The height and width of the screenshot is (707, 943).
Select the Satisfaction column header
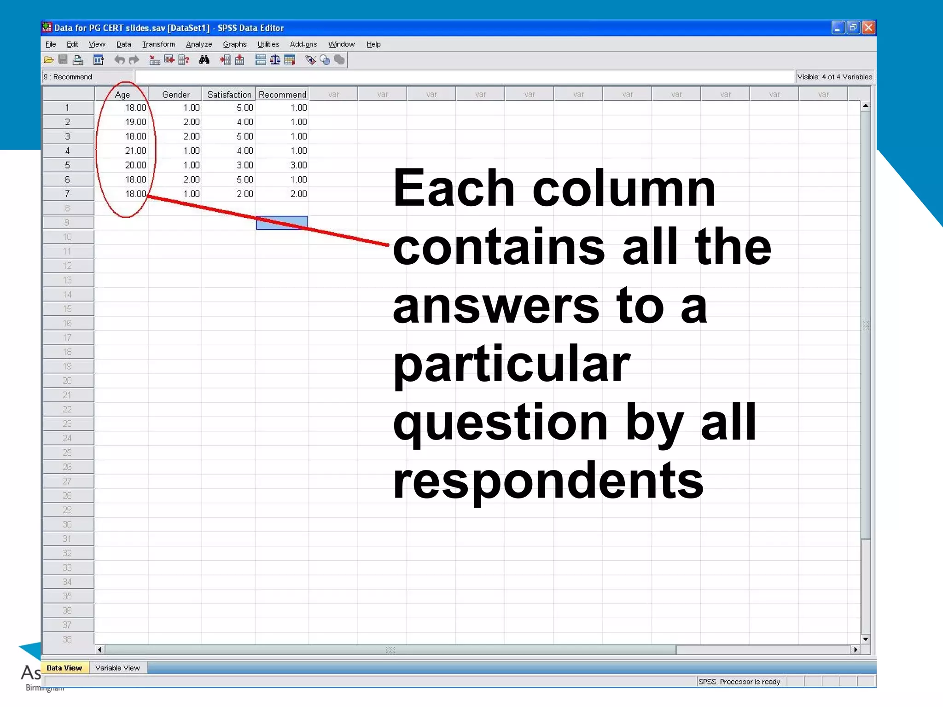click(x=229, y=94)
